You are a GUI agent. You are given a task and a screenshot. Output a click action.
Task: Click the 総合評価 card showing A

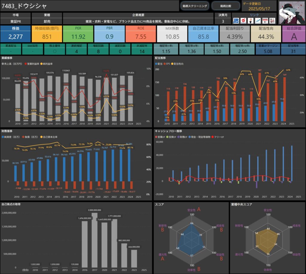[294, 34]
